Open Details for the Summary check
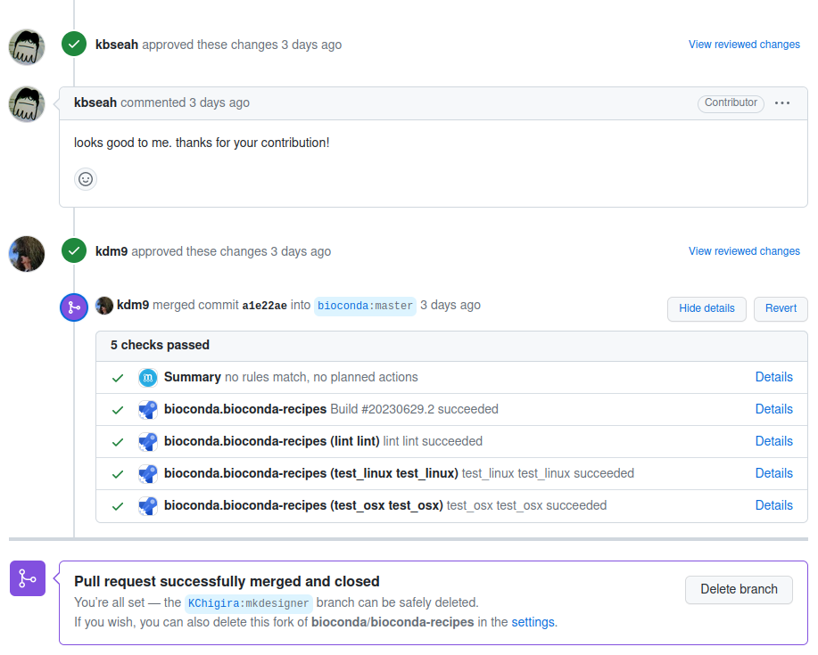The width and height of the screenshot is (818, 655). coord(773,377)
